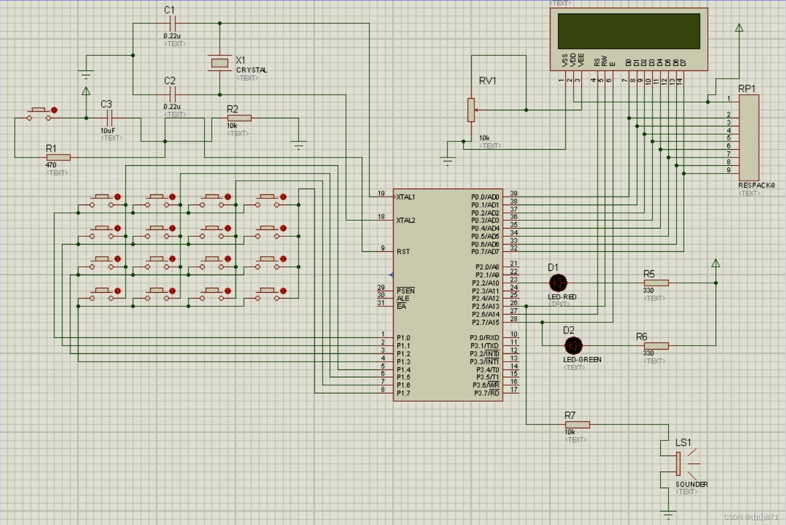Screen dimensions: 786x525
Task: Select the power arrow terminal above R5
Action: (715, 263)
